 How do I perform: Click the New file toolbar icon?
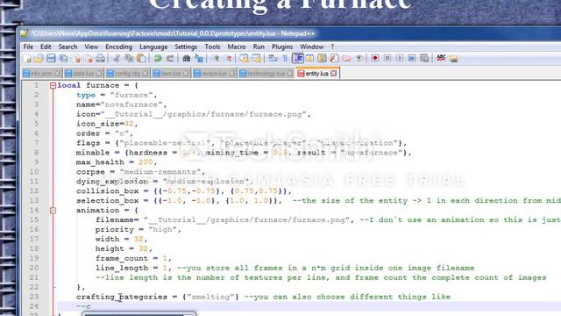(x=27, y=59)
